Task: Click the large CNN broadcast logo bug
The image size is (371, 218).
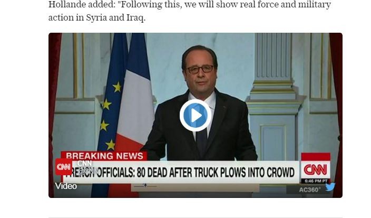Action: (315, 169)
